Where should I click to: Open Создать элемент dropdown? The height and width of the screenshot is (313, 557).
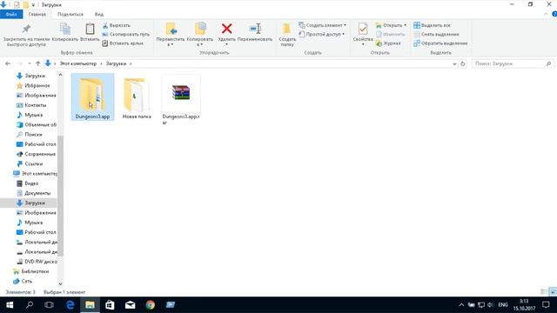pyautogui.click(x=322, y=25)
